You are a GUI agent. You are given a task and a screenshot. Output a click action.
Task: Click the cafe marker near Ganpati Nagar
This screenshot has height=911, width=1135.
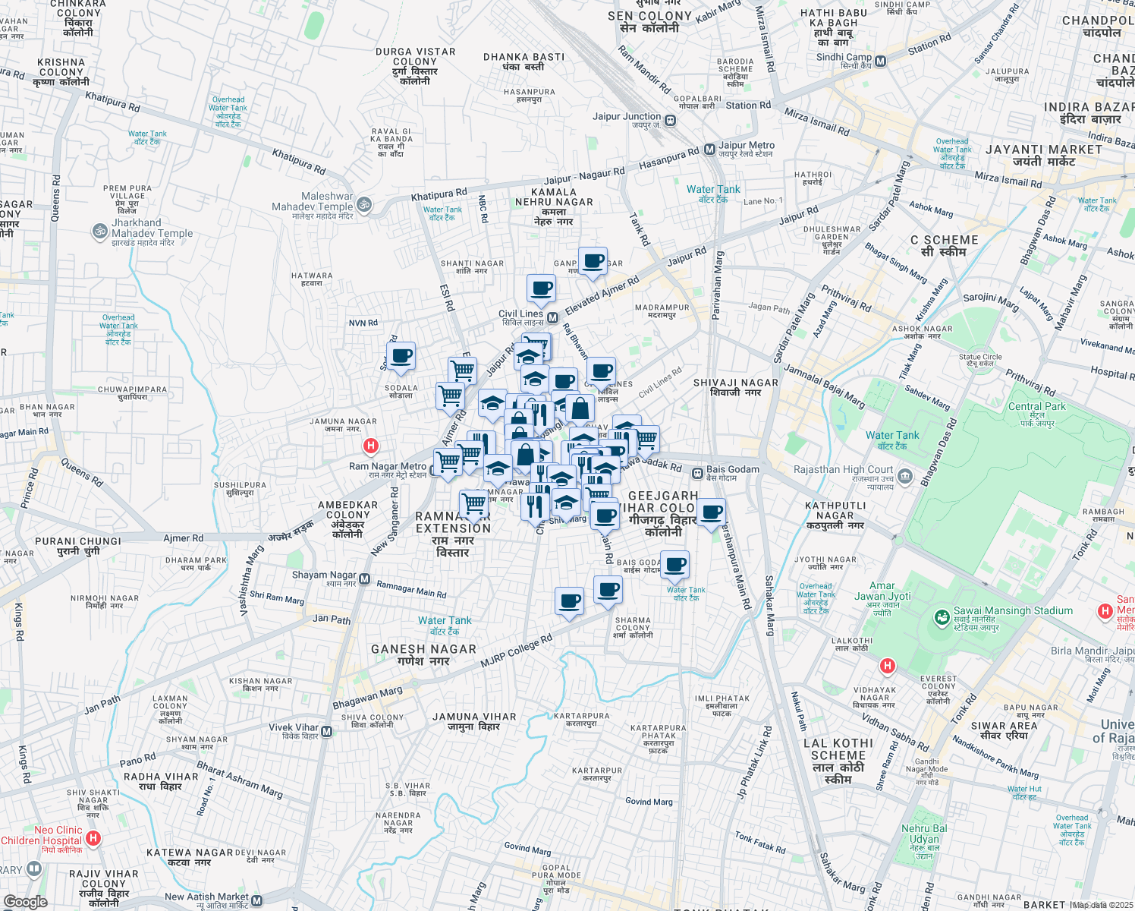point(593,262)
